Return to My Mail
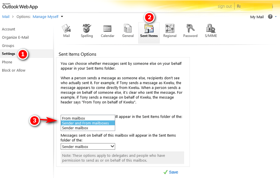Image resolution: width=280 pixels, height=178 pixels. point(257,17)
